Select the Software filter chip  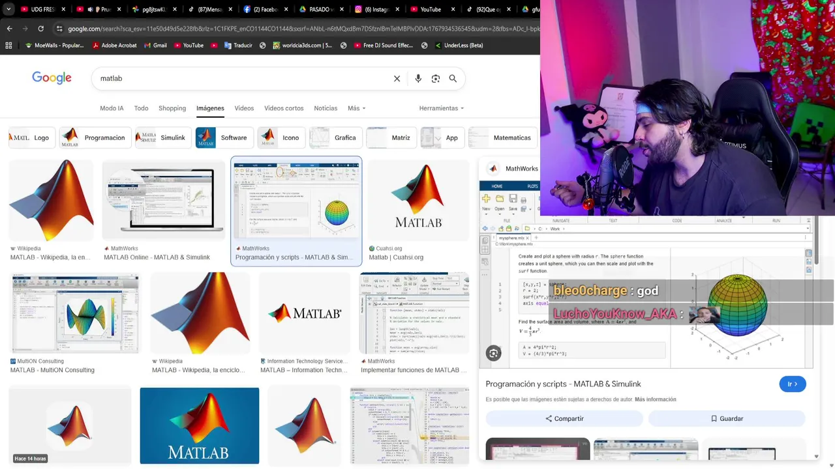224,137
